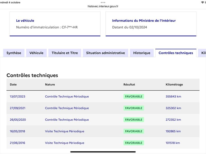Click 'Contrôle Technique Périodique' in the 26/05/2020 row

[67, 120]
